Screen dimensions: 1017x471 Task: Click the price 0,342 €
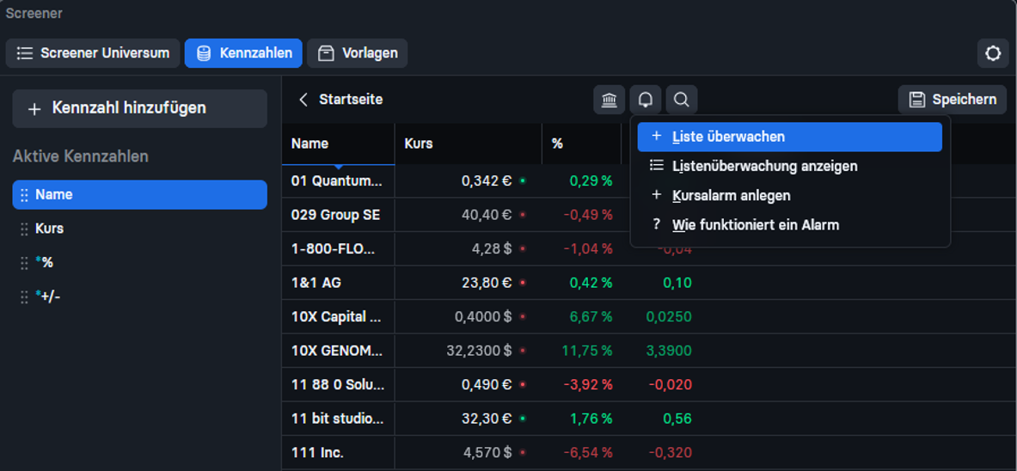click(x=487, y=181)
